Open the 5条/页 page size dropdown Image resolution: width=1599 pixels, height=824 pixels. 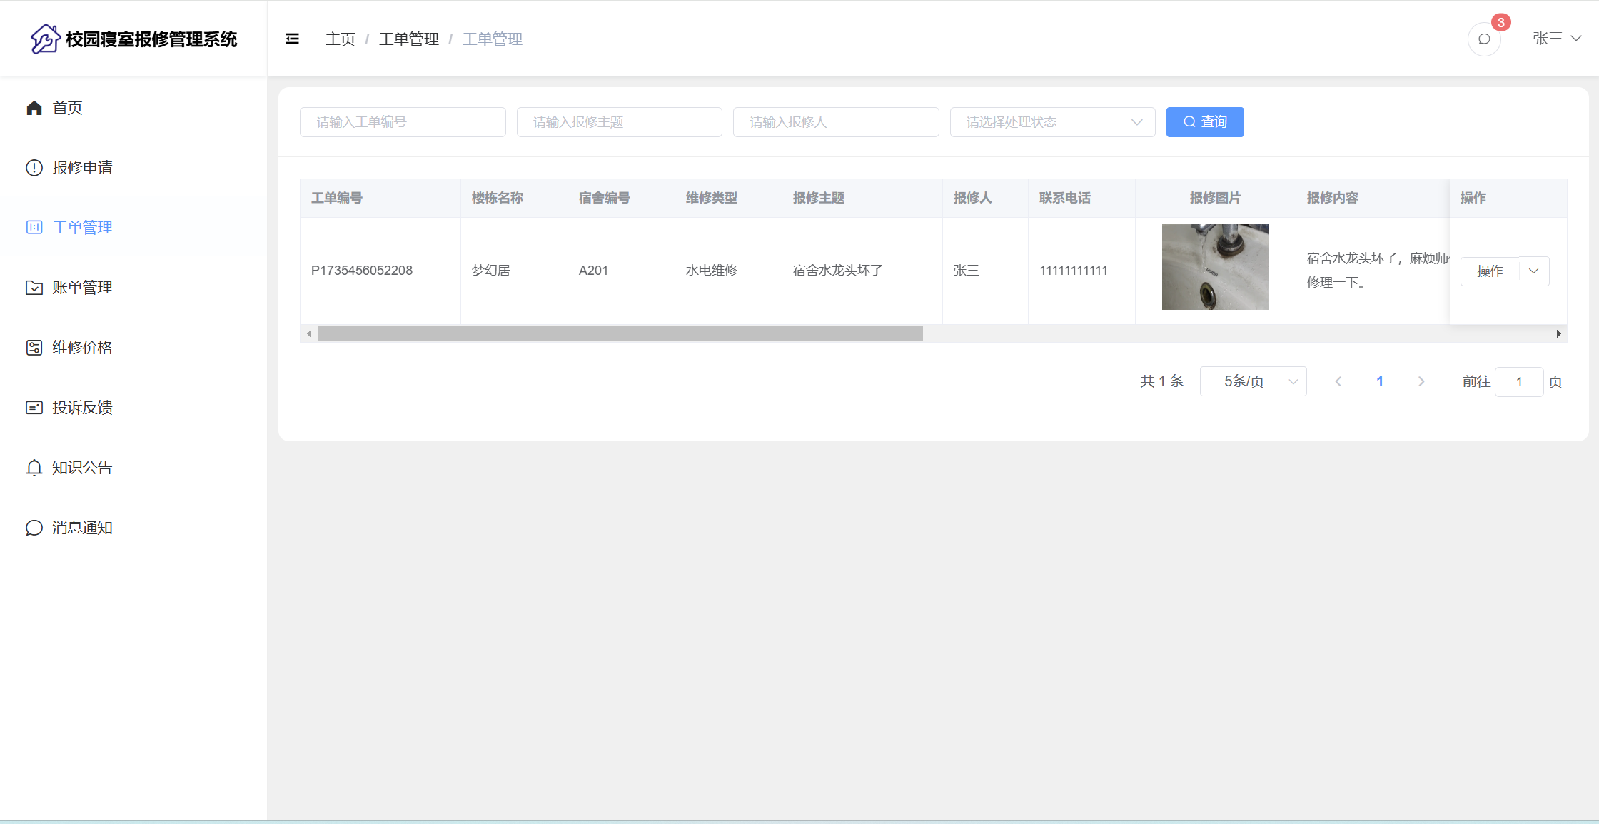pos(1253,381)
